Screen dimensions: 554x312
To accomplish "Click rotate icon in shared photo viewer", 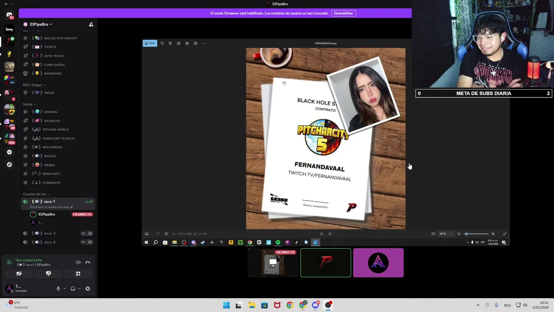I will (162, 43).
